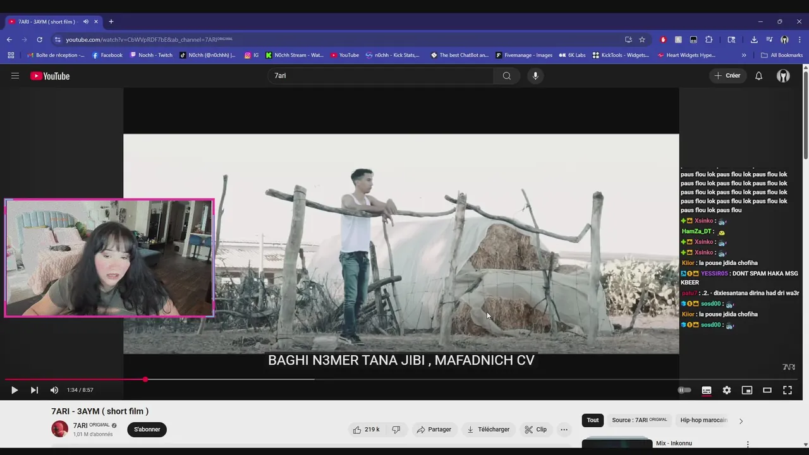809x455 pixels.
Task: Click the red playhead scrubber dot
Action: coord(145,379)
